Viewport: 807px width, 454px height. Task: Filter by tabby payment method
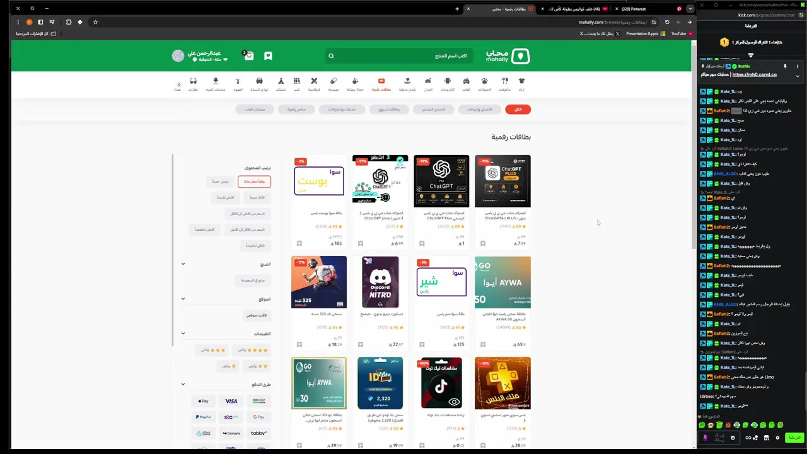[x=258, y=433]
